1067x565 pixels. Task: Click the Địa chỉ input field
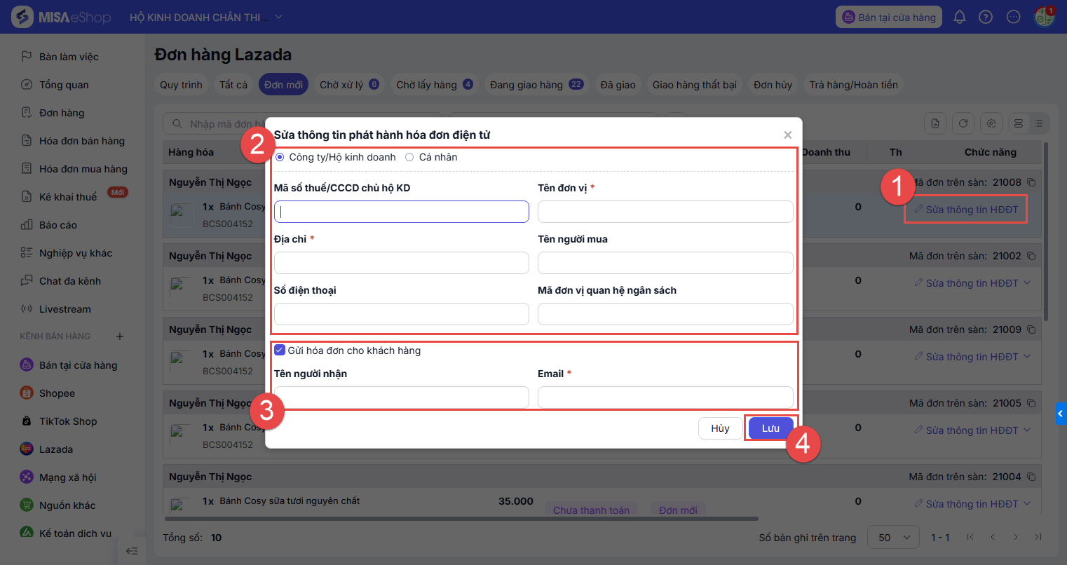(402, 263)
